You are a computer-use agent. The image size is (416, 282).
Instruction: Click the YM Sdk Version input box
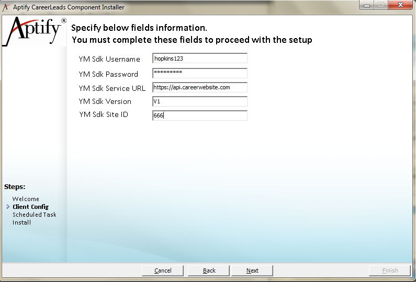coord(200,101)
